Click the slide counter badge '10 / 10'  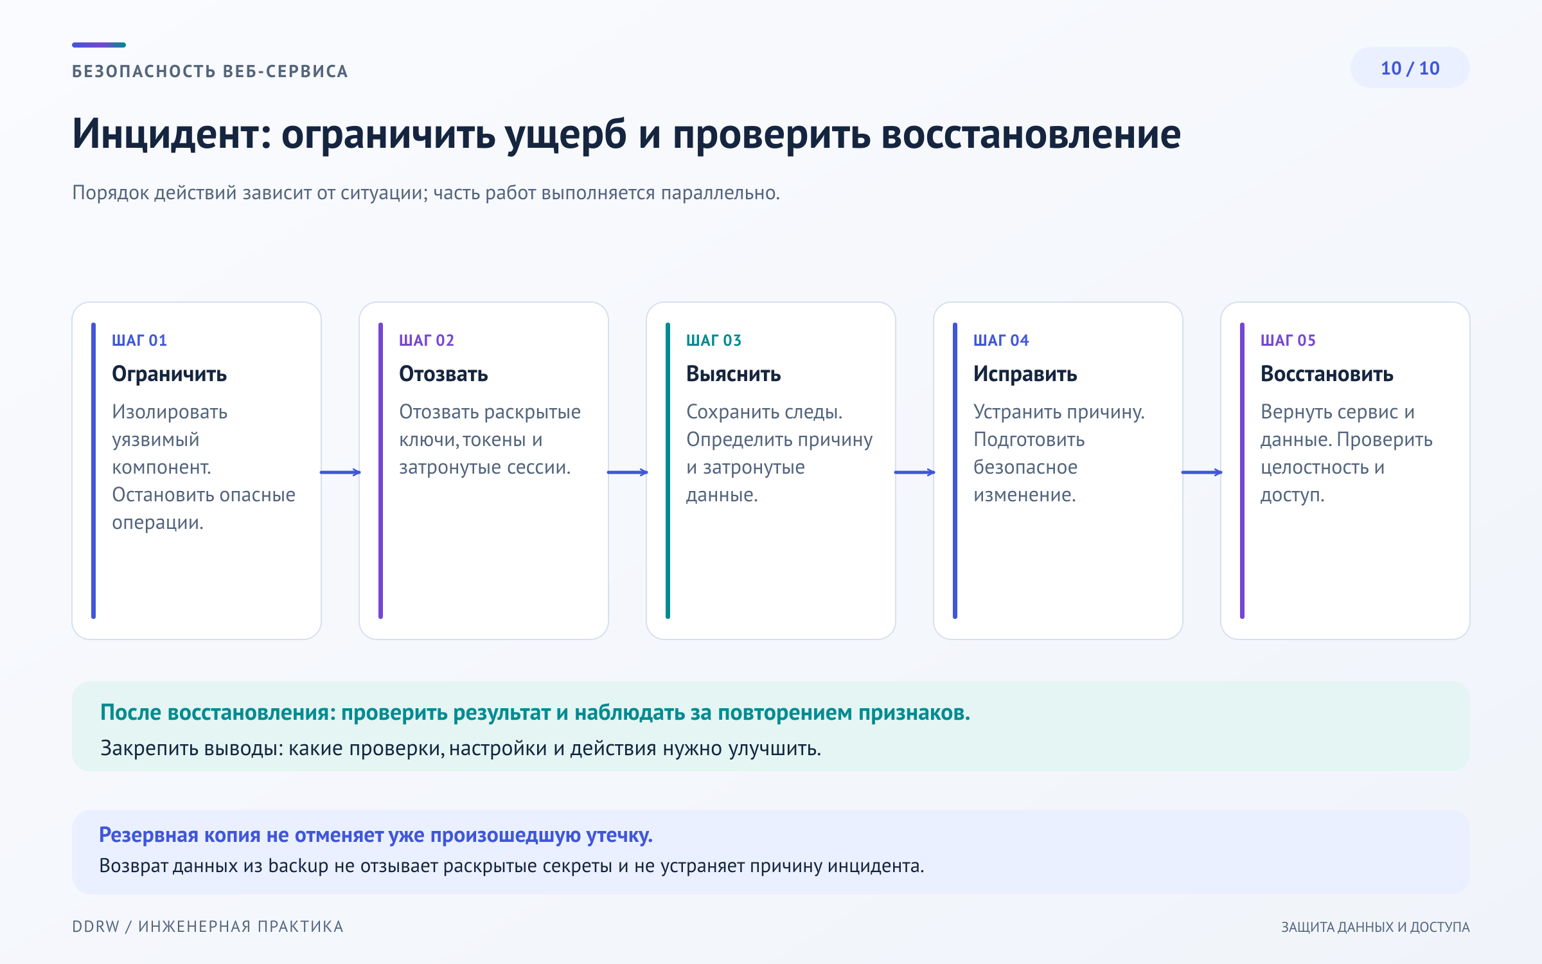click(1410, 68)
